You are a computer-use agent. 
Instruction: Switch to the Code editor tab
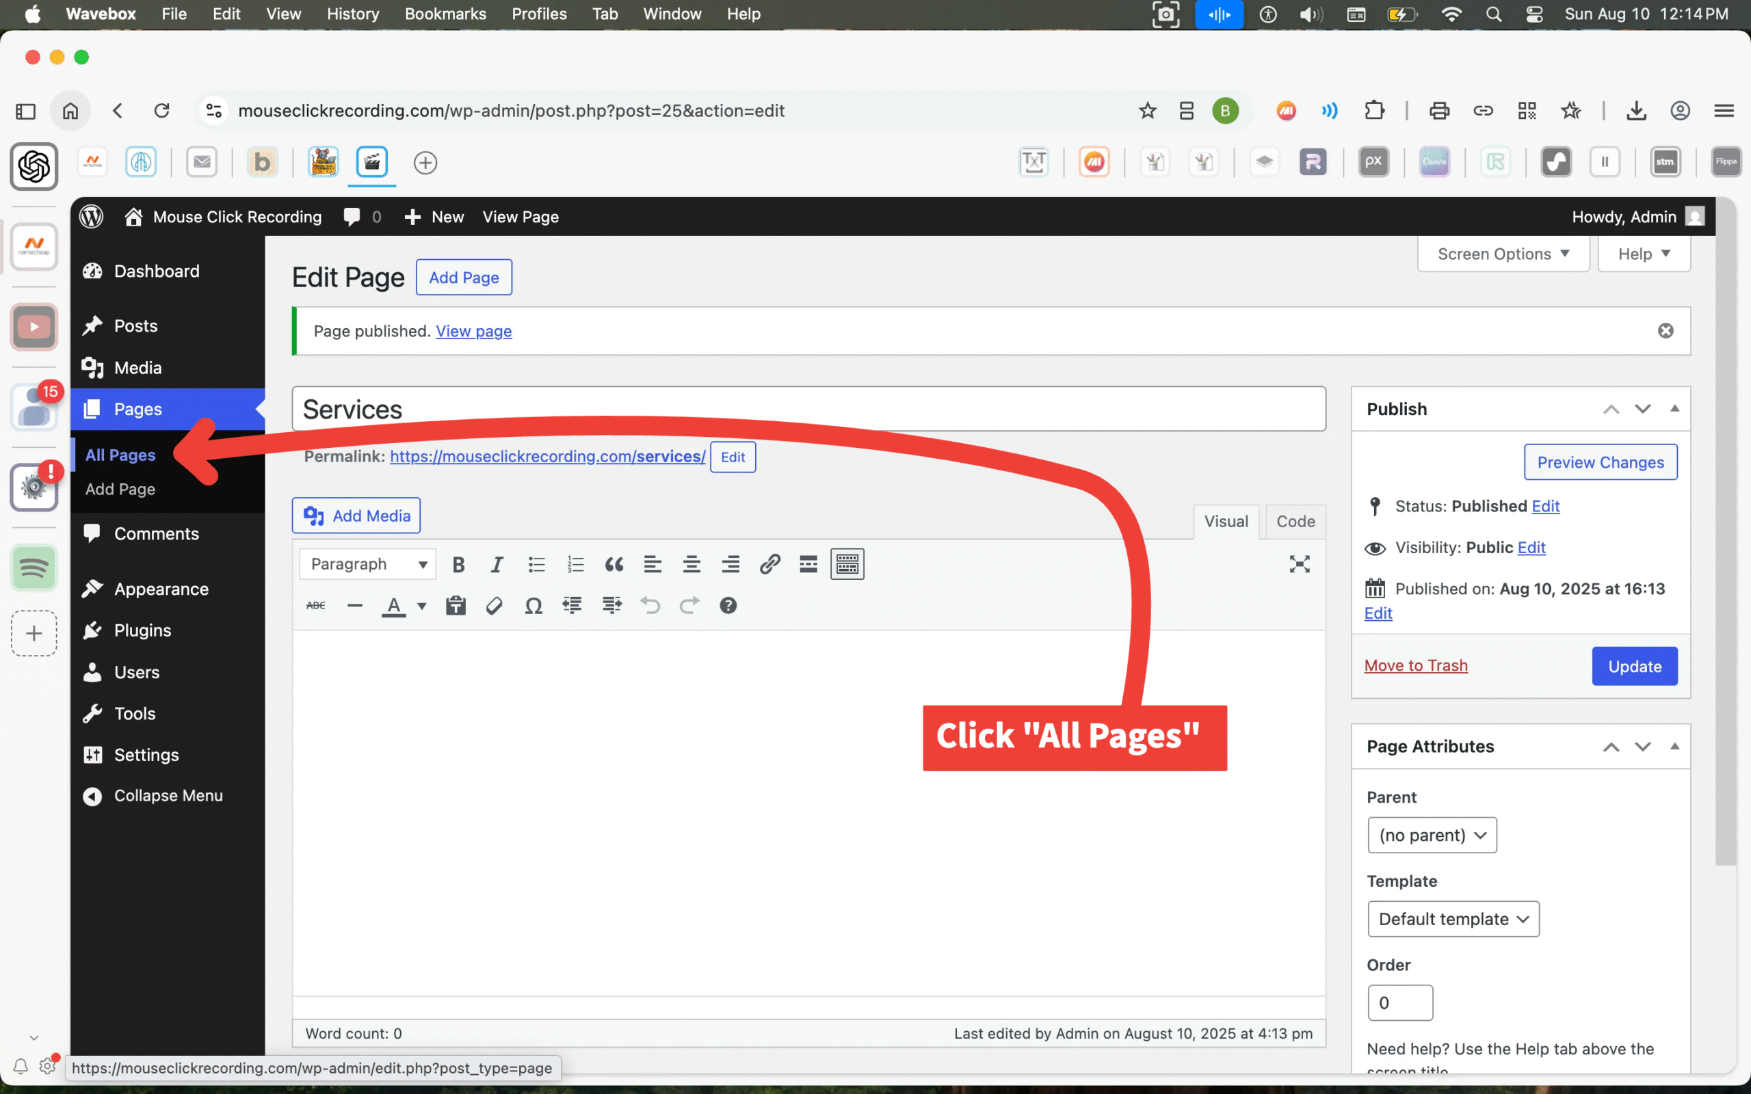pyautogui.click(x=1295, y=522)
